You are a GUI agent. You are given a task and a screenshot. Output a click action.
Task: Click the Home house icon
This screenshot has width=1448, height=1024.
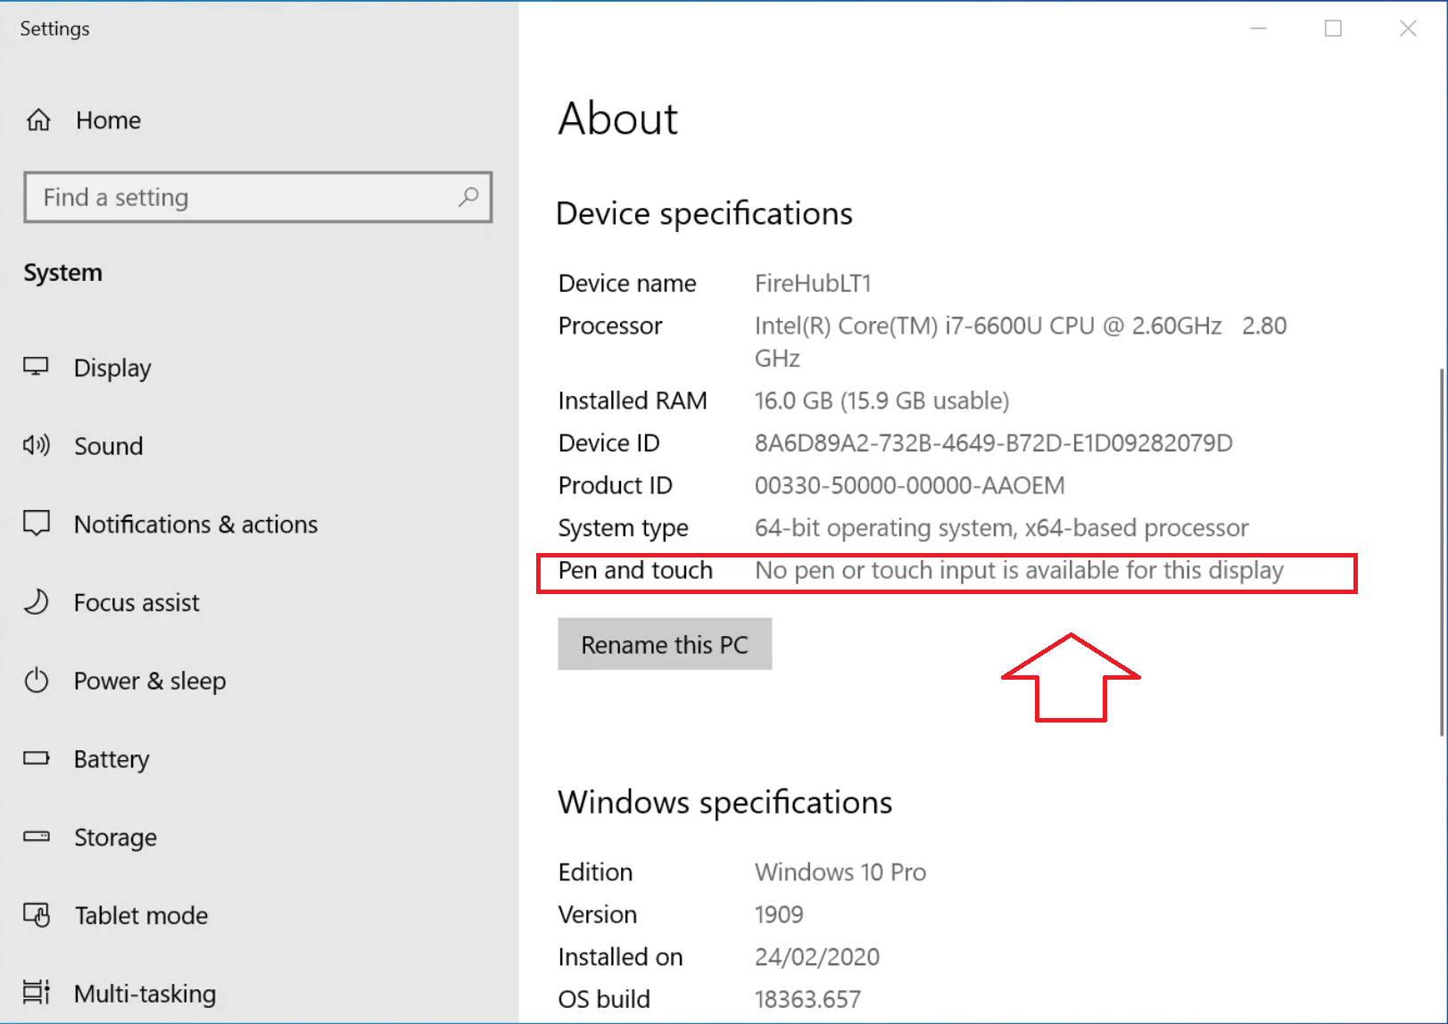(x=38, y=120)
